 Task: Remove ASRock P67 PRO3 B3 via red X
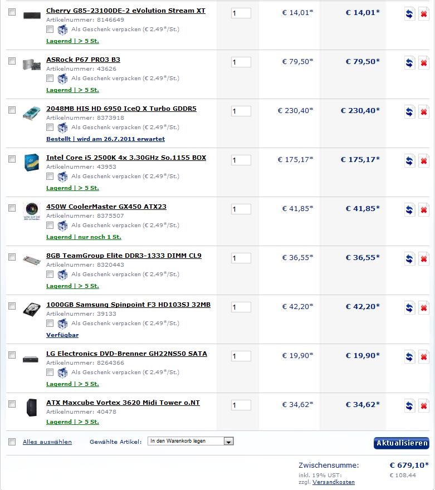pyautogui.click(x=424, y=63)
